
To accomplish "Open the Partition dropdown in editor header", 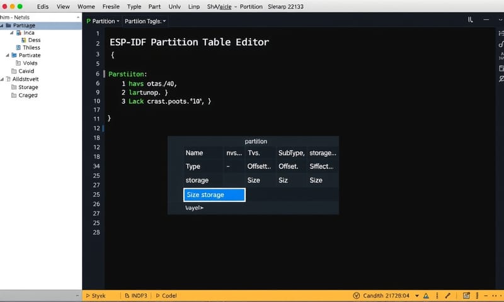I will point(103,21).
